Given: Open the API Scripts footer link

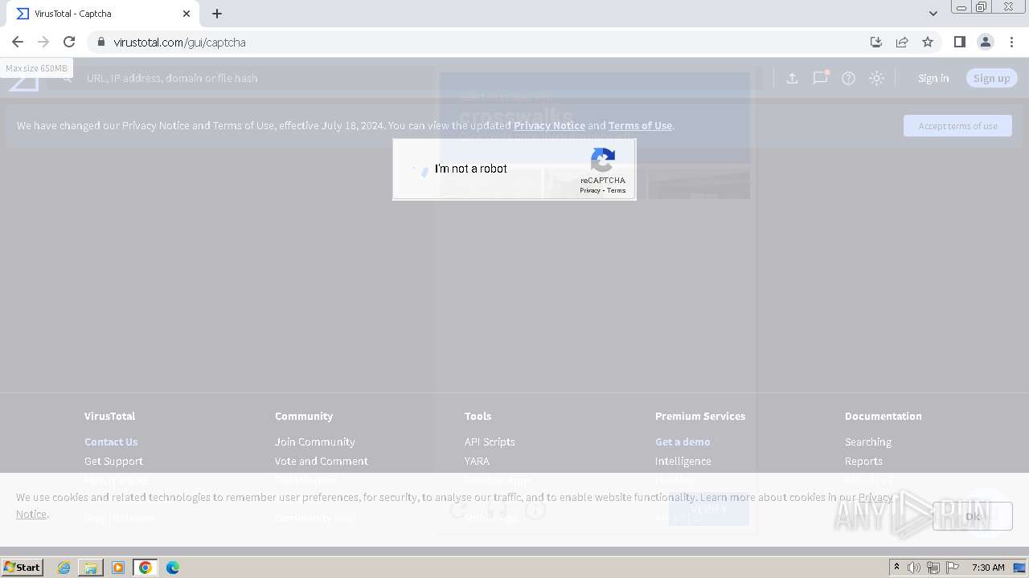Looking at the screenshot, I should (x=490, y=442).
